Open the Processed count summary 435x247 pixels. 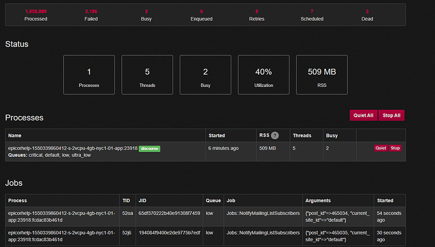[36, 15]
